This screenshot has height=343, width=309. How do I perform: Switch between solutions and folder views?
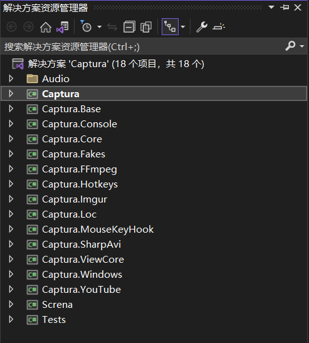[63, 27]
